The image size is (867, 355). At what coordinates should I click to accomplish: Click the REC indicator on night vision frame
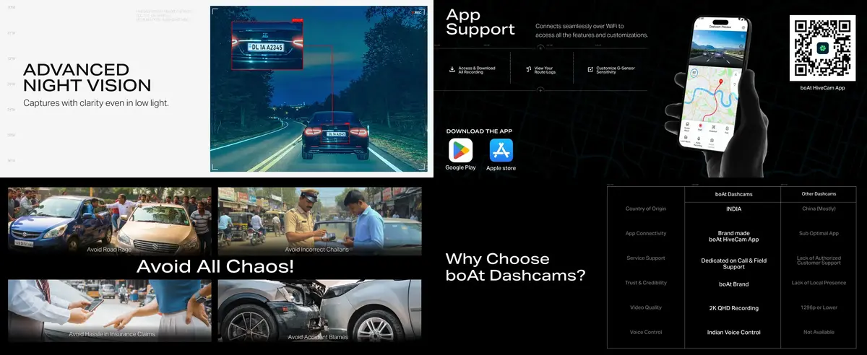pyautogui.click(x=417, y=12)
